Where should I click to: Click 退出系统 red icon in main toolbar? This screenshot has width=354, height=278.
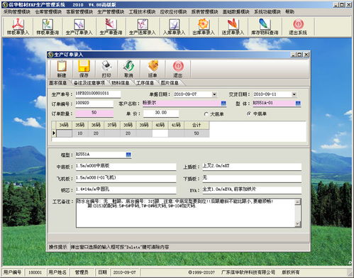coord(298,24)
